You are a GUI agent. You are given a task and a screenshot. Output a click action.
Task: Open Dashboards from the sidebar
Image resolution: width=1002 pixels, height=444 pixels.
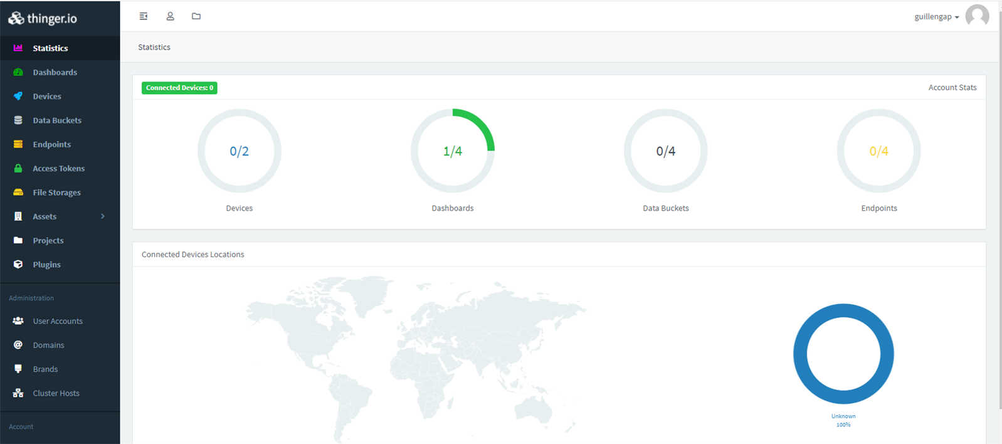pos(55,72)
